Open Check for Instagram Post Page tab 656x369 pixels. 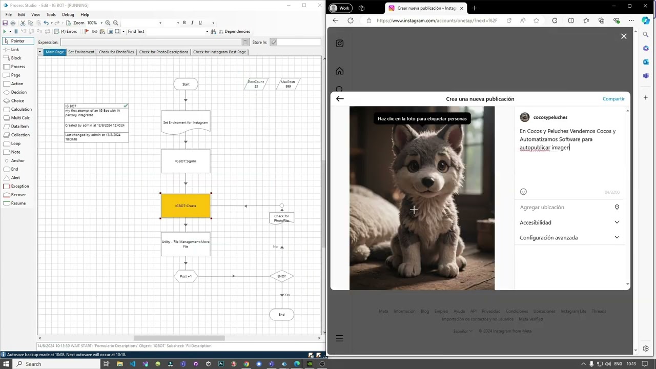pyautogui.click(x=219, y=52)
